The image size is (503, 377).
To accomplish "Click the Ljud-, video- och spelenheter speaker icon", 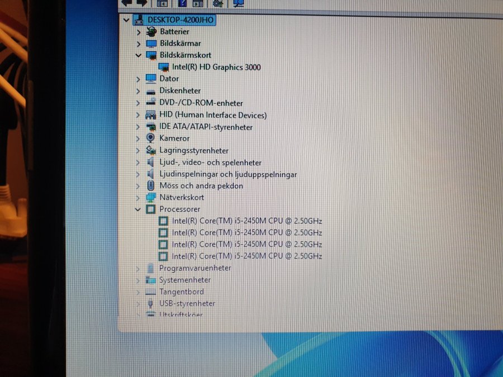I will click(150, 163).
